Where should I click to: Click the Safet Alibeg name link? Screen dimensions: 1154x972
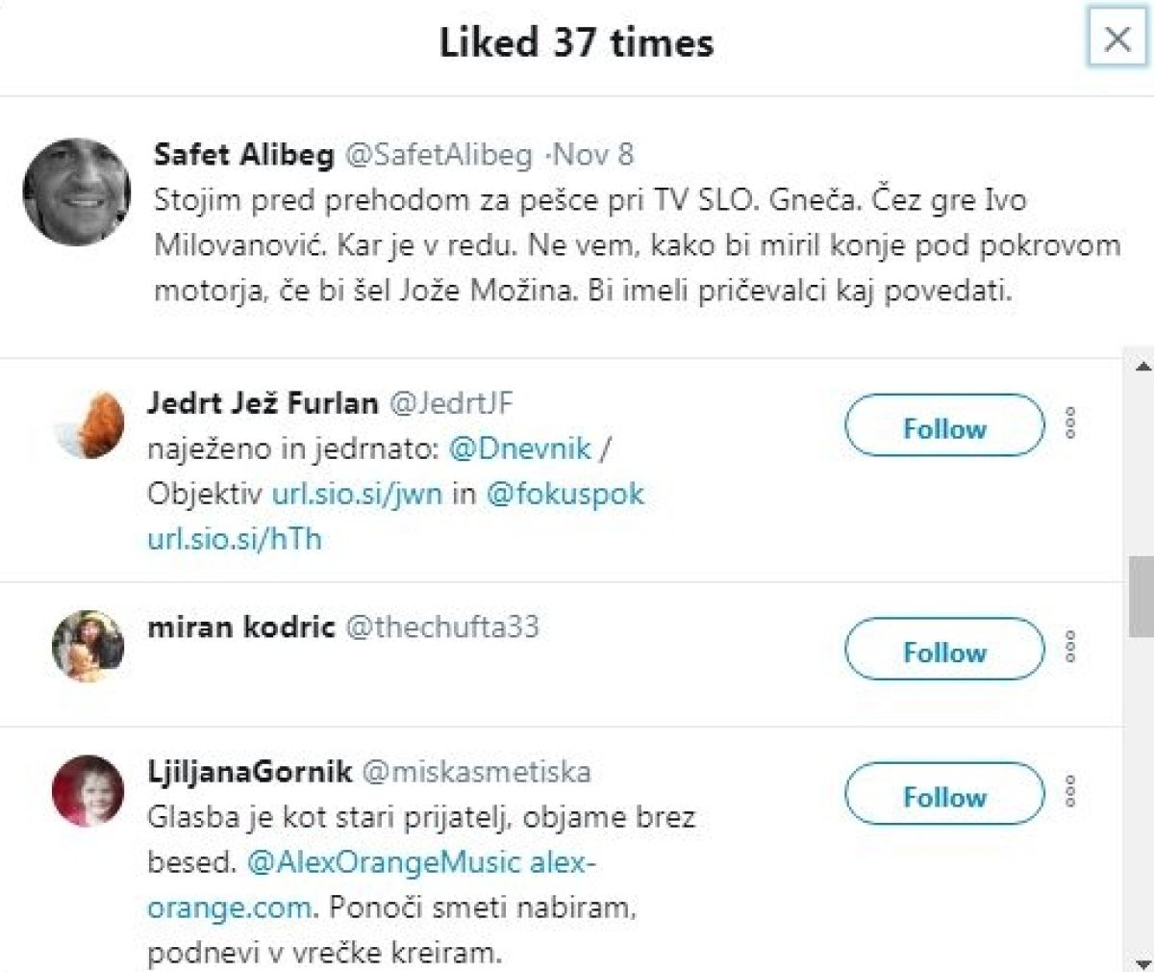click(243, 155)
